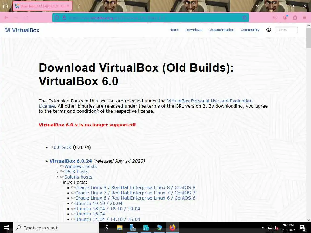Open Firefox application hamburger menu
Screen dimensions: 311x233
[305, 18]
